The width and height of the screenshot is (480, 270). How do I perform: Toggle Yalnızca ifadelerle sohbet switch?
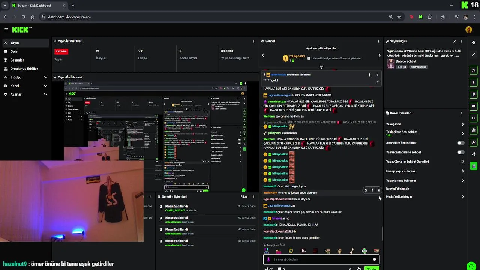(x=461, y=152)
